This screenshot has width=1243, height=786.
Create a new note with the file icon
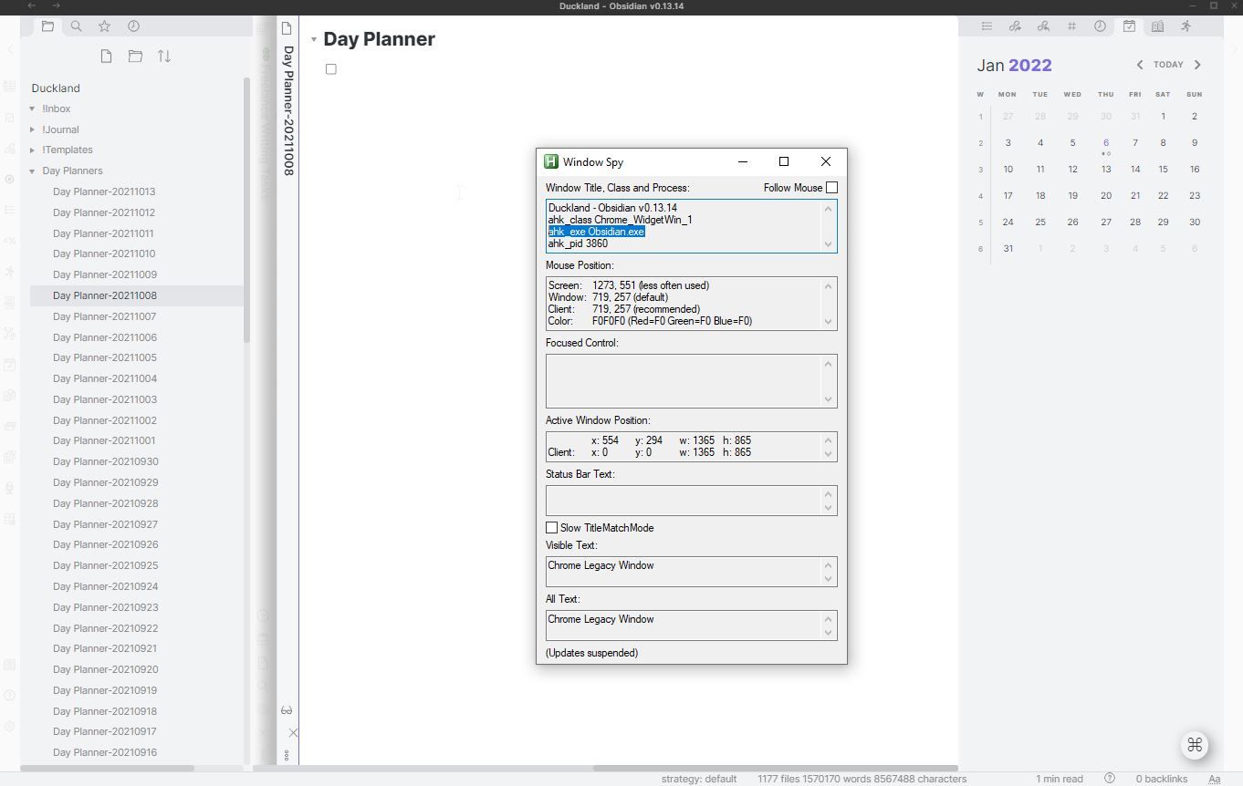107,57
